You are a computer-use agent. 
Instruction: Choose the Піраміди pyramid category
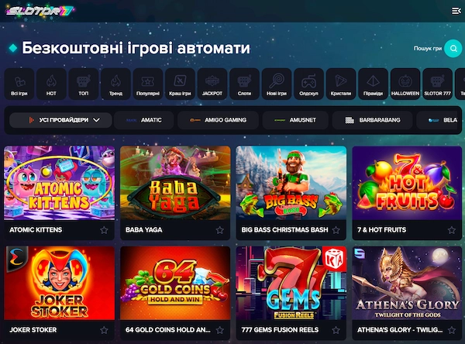coord(373,84)
